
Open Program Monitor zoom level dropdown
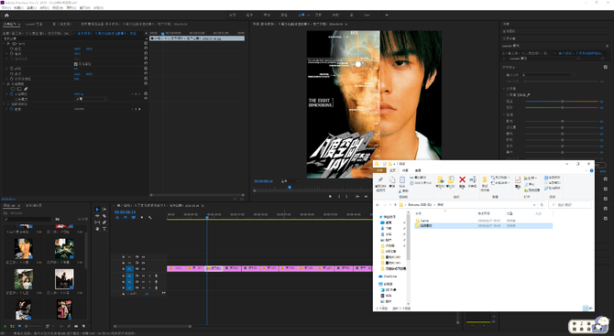point(290,181)
